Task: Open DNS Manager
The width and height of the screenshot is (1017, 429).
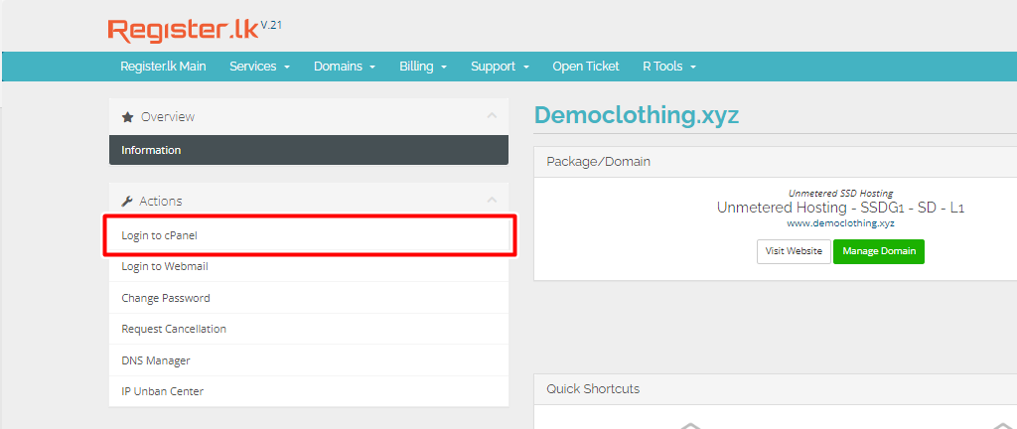Action: [309, 360]
